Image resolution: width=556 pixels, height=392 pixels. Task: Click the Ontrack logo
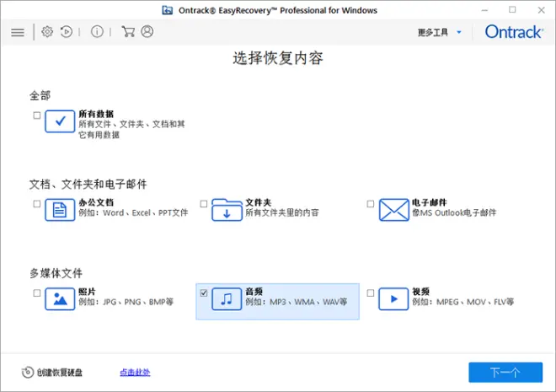(x=514, y=32)
